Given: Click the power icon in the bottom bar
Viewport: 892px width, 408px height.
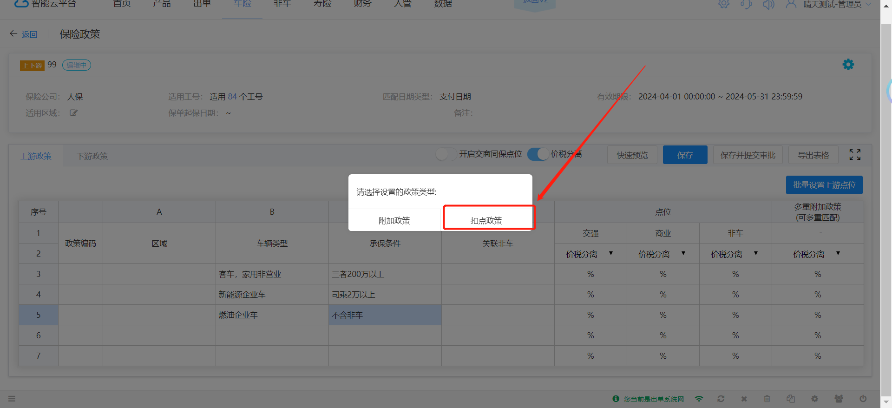Looking at the screenshot, I should tap(863, 399).
